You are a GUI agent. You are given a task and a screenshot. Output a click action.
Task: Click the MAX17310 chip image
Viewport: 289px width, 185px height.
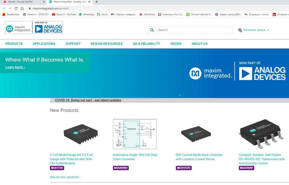pyautogui.click(x=81, y=134)
